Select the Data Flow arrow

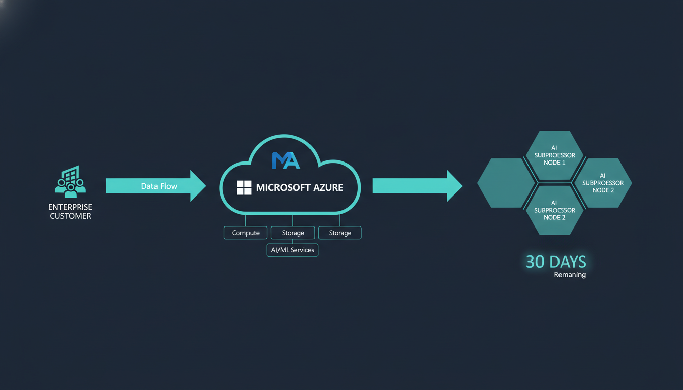[156, 186]
